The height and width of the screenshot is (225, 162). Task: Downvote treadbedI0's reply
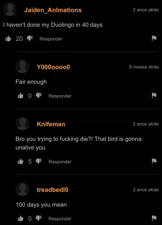click(x=39, y=218)
